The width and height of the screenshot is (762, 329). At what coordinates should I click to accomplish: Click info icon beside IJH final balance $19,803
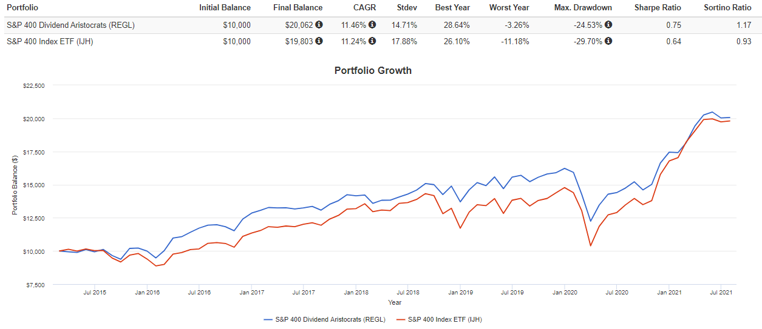click(x=319, y=41)
